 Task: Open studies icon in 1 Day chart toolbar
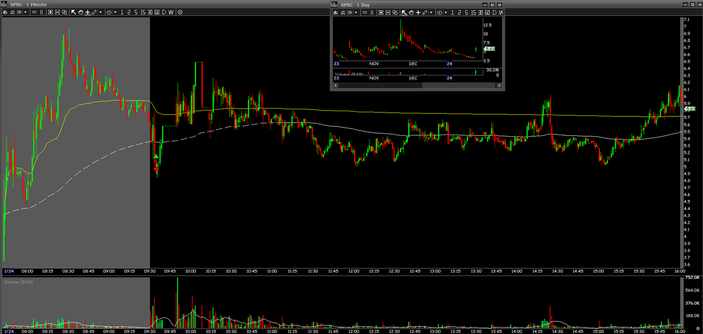coord(343,12)
